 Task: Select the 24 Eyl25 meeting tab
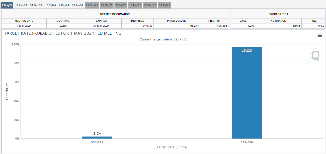(x=165, y=5)
